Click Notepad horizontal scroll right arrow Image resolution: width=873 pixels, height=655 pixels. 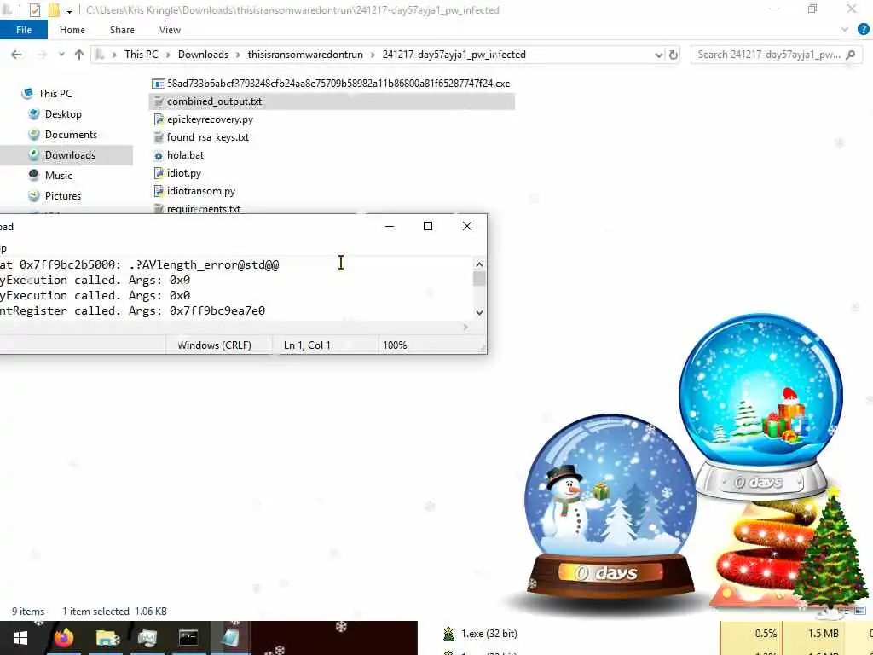pyautogui.click(x=466, y=327)
